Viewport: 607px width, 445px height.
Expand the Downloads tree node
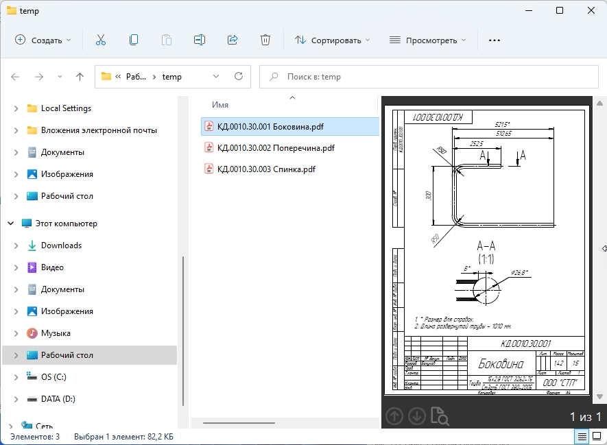[x=16, y=245]
